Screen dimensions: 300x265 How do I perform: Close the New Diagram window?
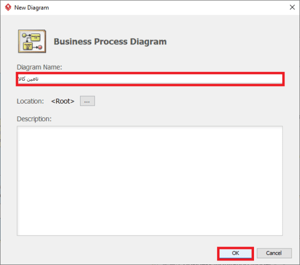pos(292,7)
